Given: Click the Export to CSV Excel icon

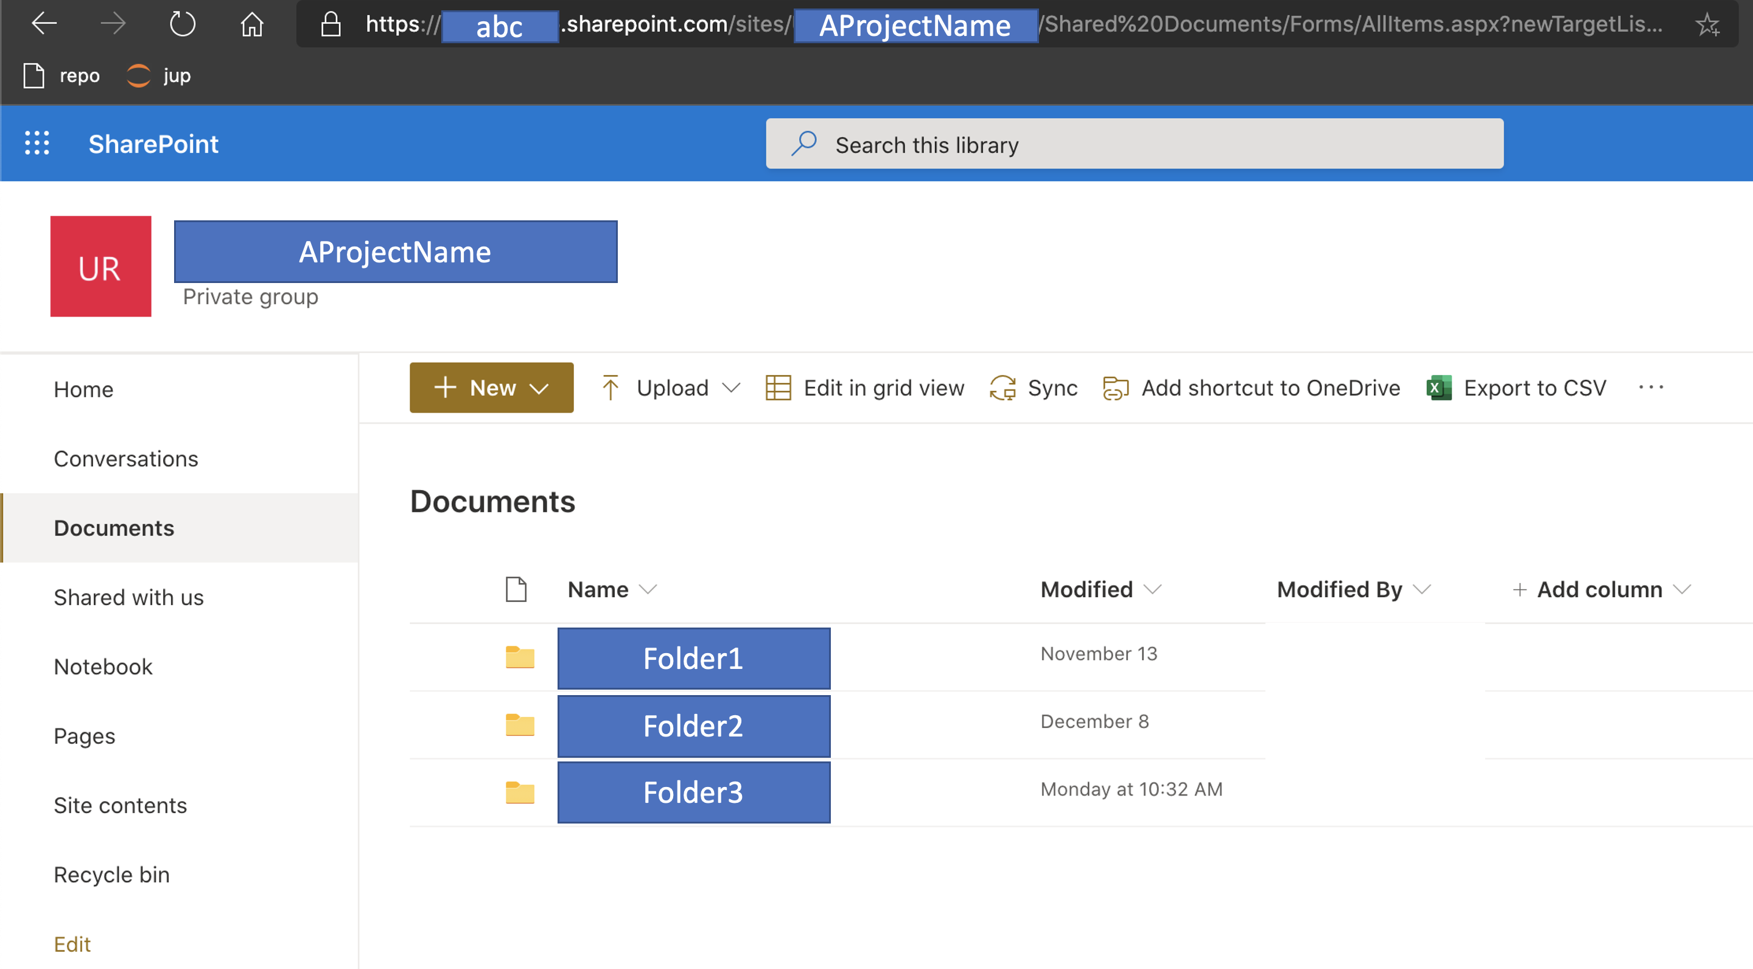Looking at the screenshot, I should pos(1438,388).
